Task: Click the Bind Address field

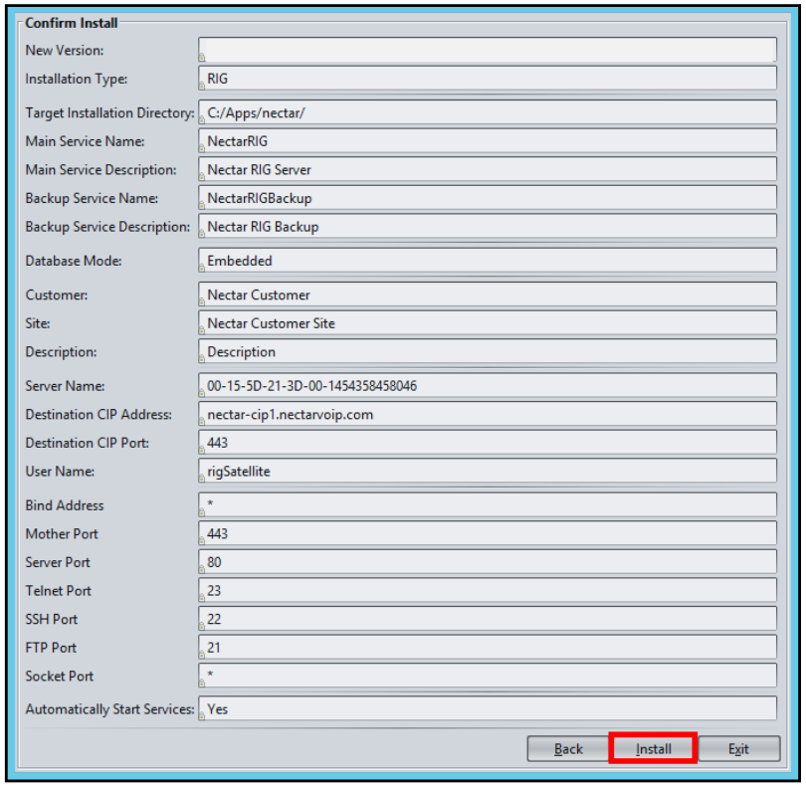Action: click(488, 504)
